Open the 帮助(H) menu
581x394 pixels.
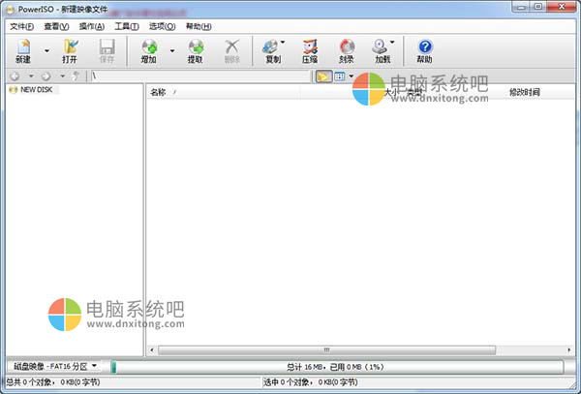coord(199,26)
